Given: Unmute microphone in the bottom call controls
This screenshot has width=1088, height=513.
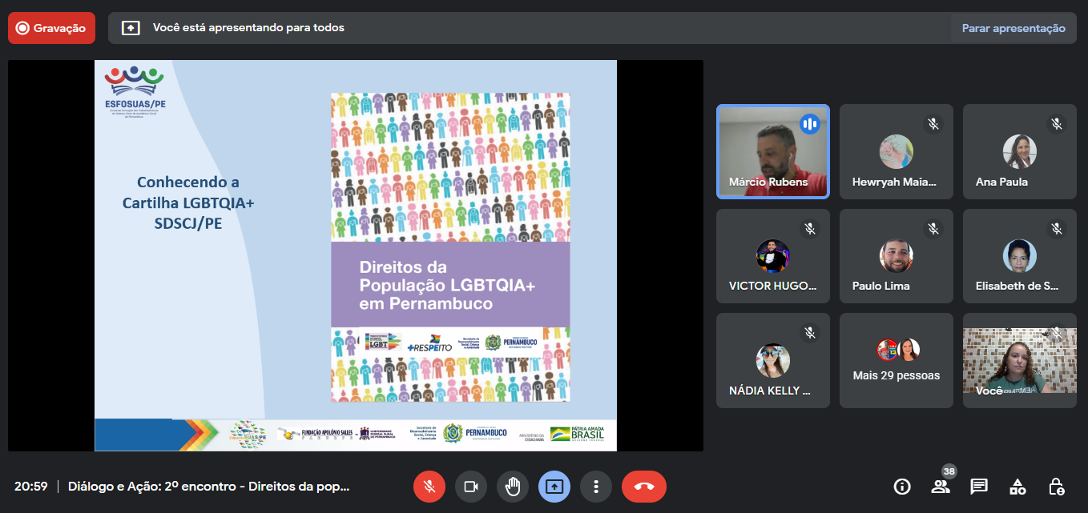Looking at the screenshot, I should [429, 487].
